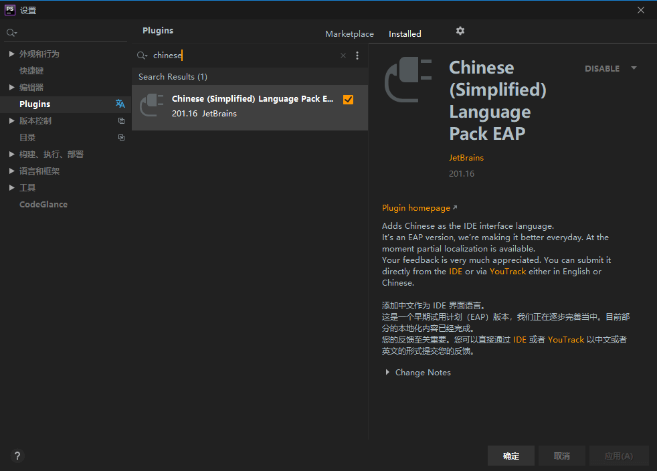Expand the 工具 settings group
The width and height of the screenshot is (657, 471).
tap(12, 188)
